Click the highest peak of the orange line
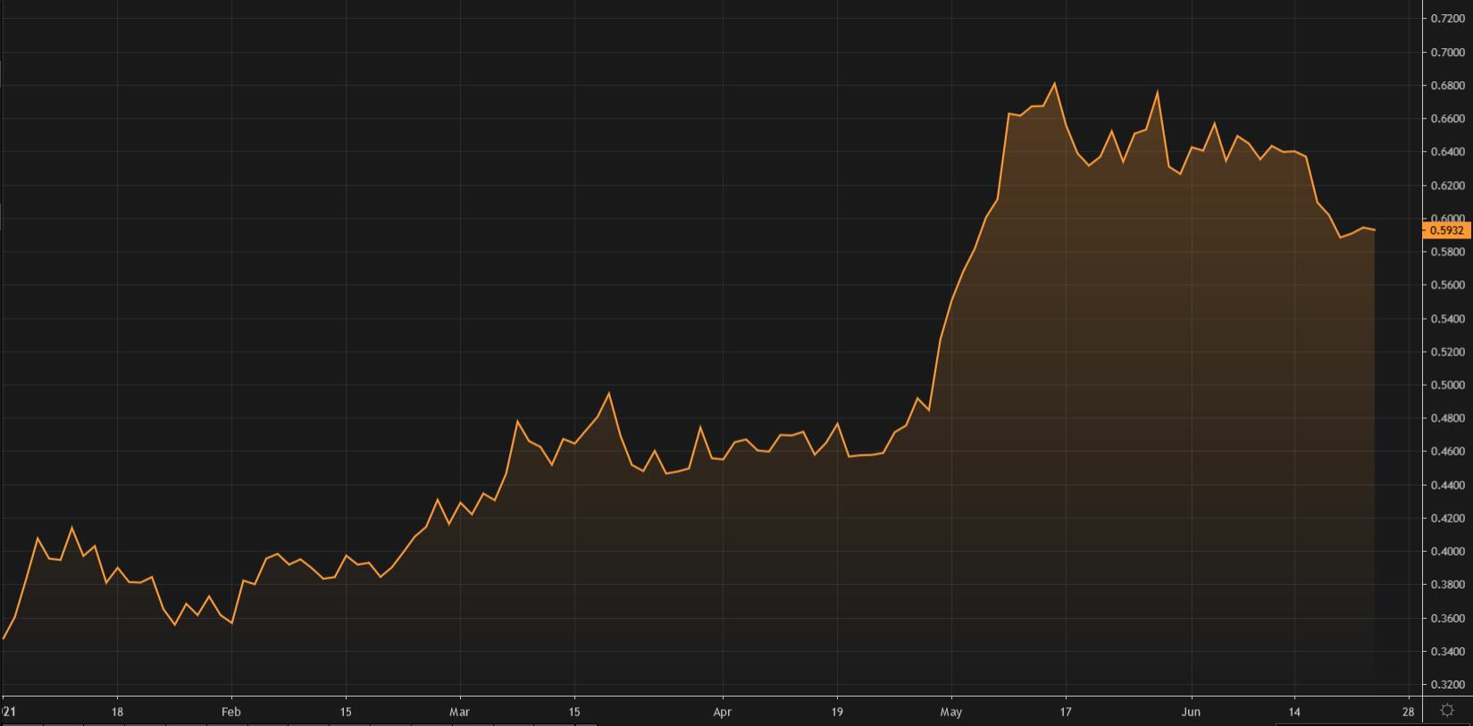Viewport: 1473px width, 726px height. tap(1055, 84)
